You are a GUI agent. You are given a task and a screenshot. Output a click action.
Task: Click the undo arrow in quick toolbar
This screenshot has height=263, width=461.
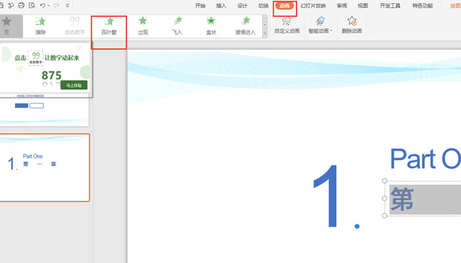(x=43, y=5)
